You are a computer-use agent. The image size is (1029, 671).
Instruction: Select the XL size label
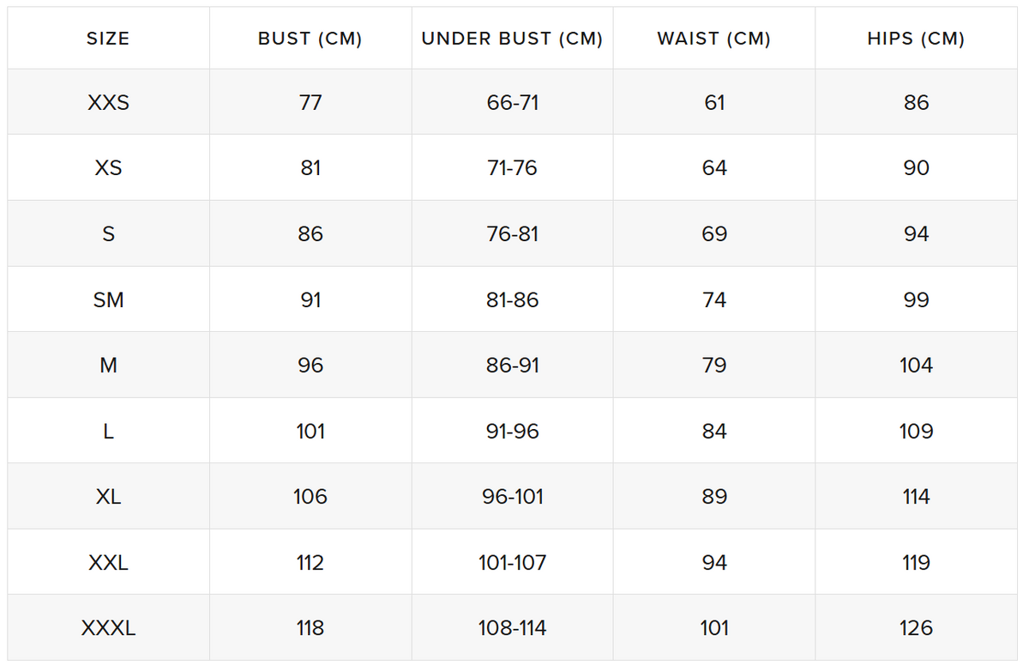108,497
